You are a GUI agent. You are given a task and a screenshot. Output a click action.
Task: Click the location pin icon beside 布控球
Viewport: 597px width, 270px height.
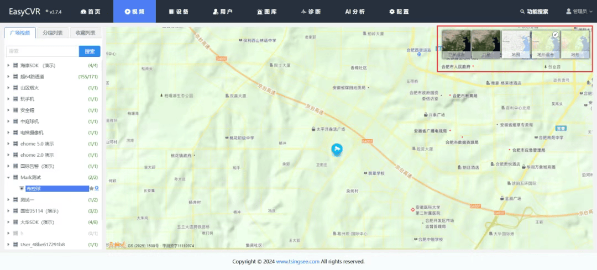tap(97, 188)
